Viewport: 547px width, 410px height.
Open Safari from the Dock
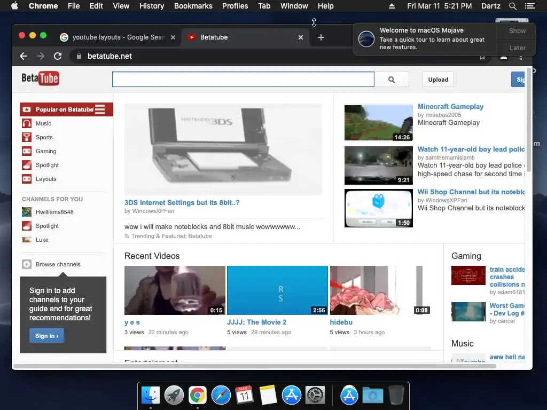tap(221, 396)
